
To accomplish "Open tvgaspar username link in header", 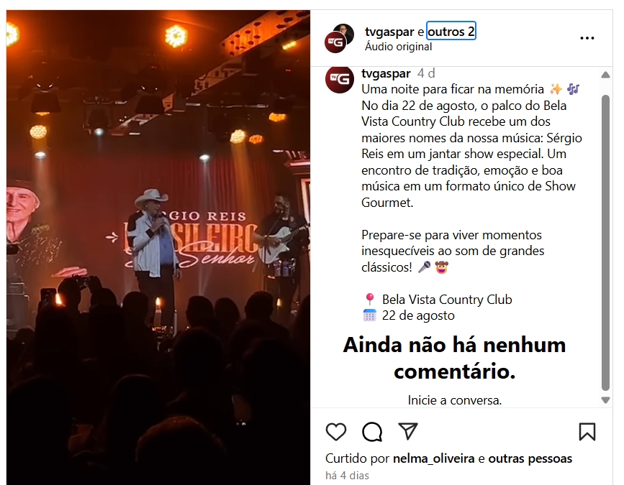I will [389, 32].
